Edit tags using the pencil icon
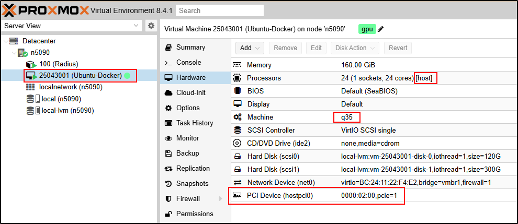 coord(380,29)
